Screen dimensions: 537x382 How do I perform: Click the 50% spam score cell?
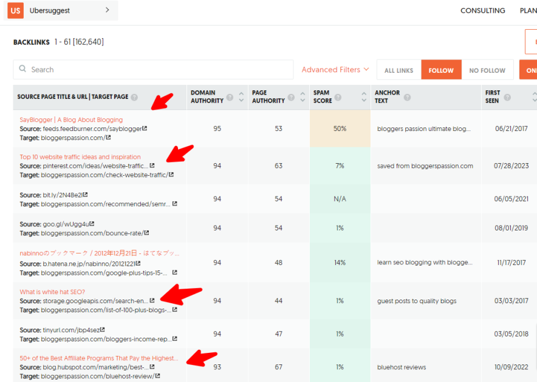tap(340, 129)
